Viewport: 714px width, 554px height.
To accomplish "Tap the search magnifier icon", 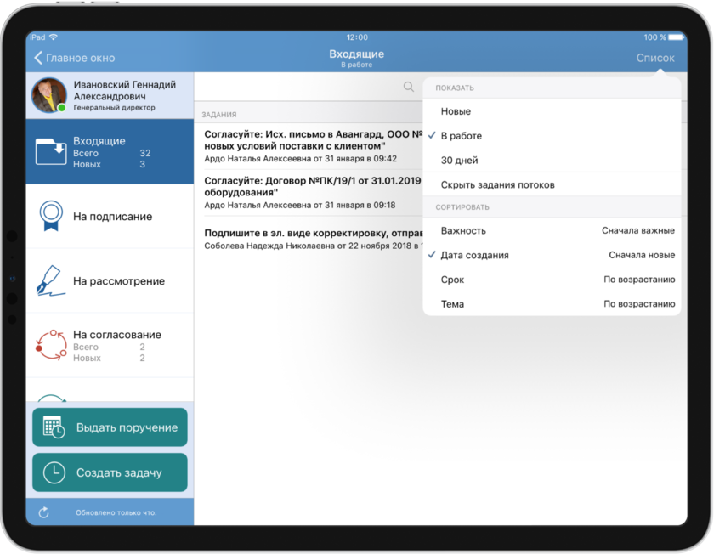I will coord(409,87).
